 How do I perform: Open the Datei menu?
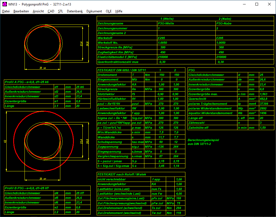click(6, 11)
